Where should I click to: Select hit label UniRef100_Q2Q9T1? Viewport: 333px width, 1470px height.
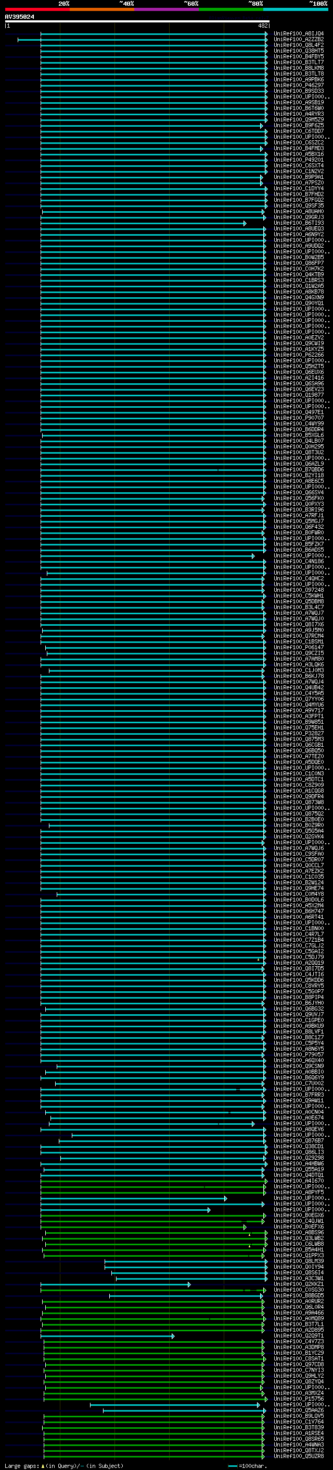coord(299,1335)
